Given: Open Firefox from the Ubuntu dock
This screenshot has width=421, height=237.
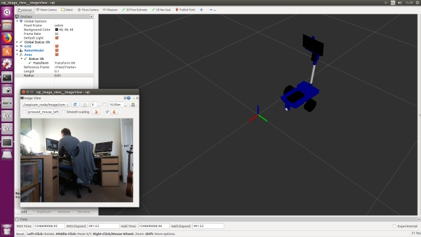Looking at the screenshot, I should pyautogui.click(x=7, y=38).
